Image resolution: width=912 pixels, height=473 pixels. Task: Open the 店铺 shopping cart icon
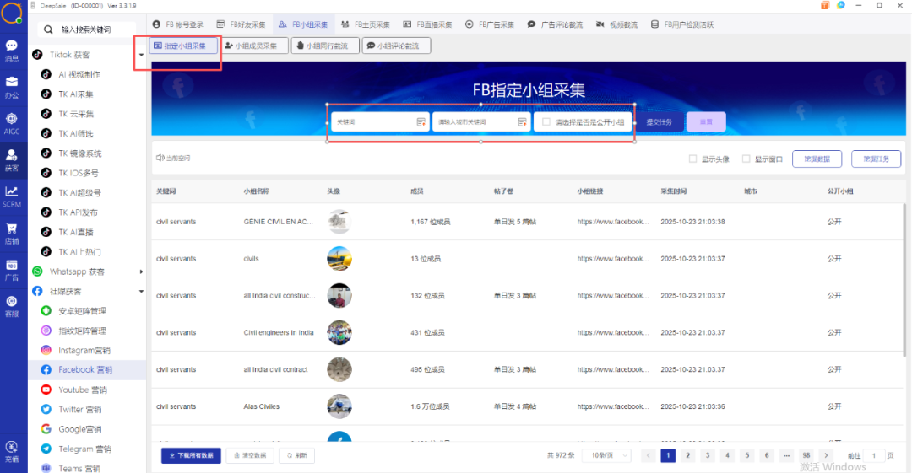click(12, 233)
